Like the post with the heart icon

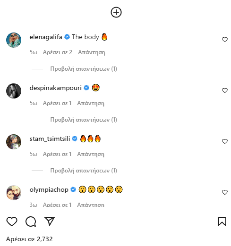12,222
